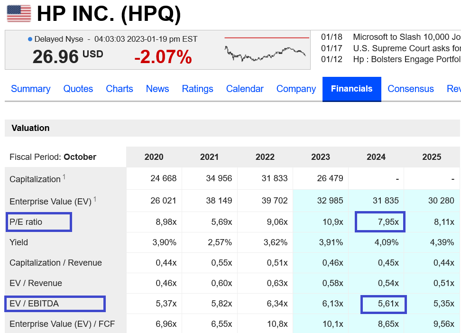Screen dimensions: 461x333
Task: Select the News tab
Action: (x=157, y=89)
